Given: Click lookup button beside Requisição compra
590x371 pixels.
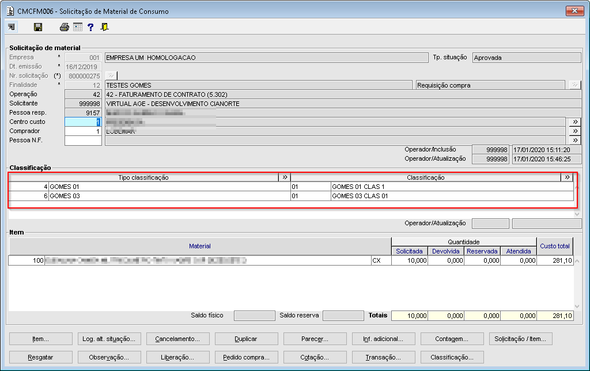Looking at the screenshot, I should pyautogui.click(x=574, y=85).
